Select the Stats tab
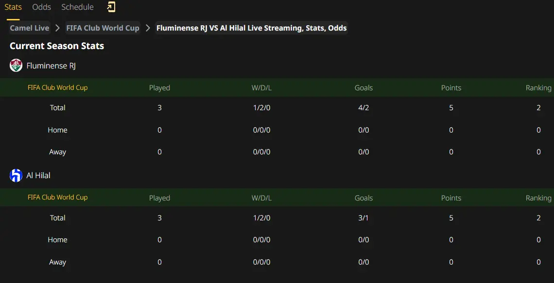The height and width of the screenshot is (283, 554). (13, 7)
